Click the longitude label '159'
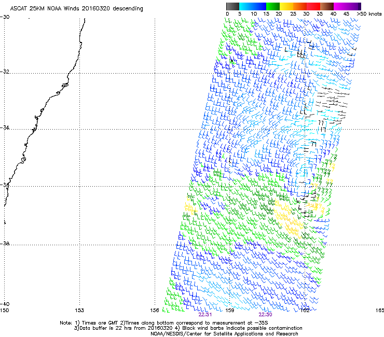 pos(230,311)
